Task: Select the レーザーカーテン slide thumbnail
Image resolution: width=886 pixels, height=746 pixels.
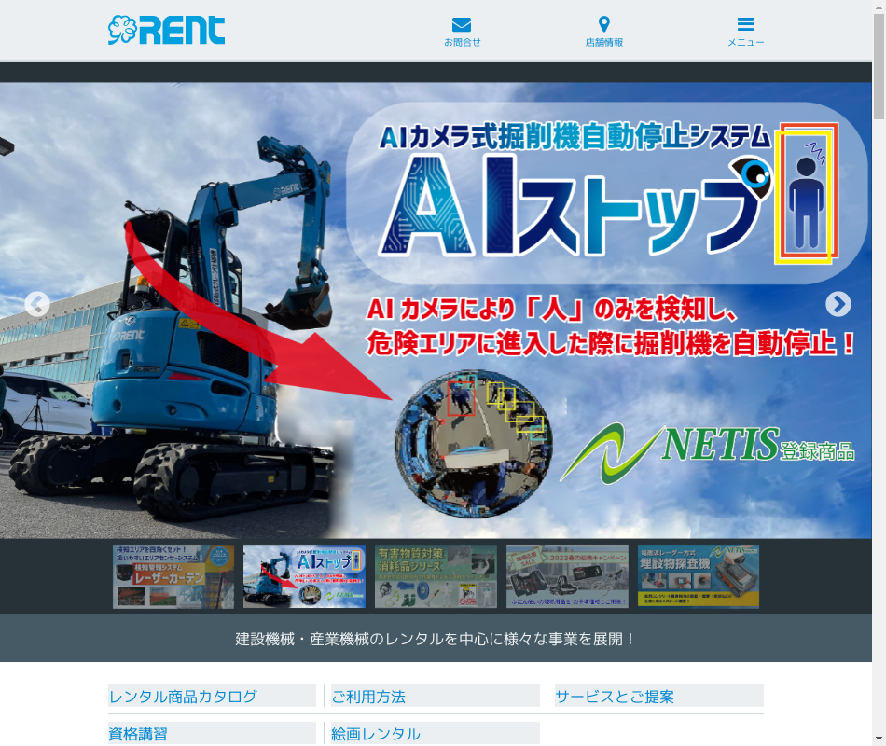Action: click(173, 576)
